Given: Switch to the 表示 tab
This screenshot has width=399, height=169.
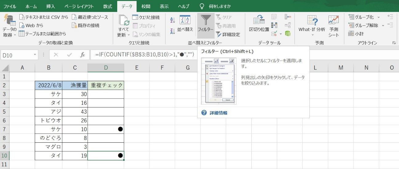Looking at the screenshot, I should tap(164, 6).
